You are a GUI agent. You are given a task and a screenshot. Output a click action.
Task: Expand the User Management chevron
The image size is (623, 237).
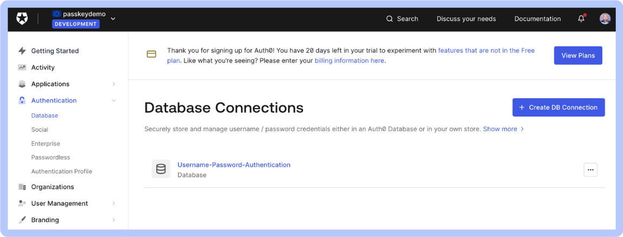click(x=114, y=204)
